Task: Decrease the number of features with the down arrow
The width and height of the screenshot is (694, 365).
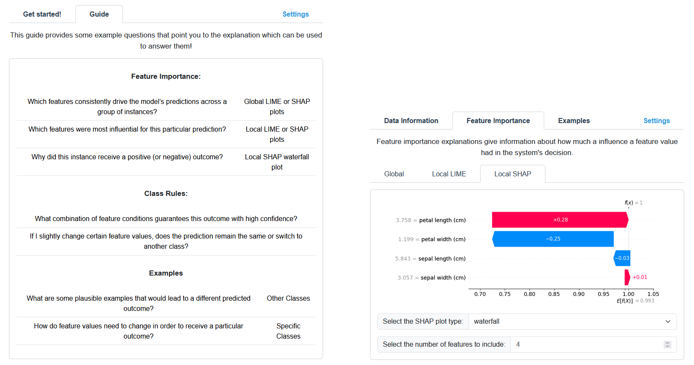Action: click(668, 346)
